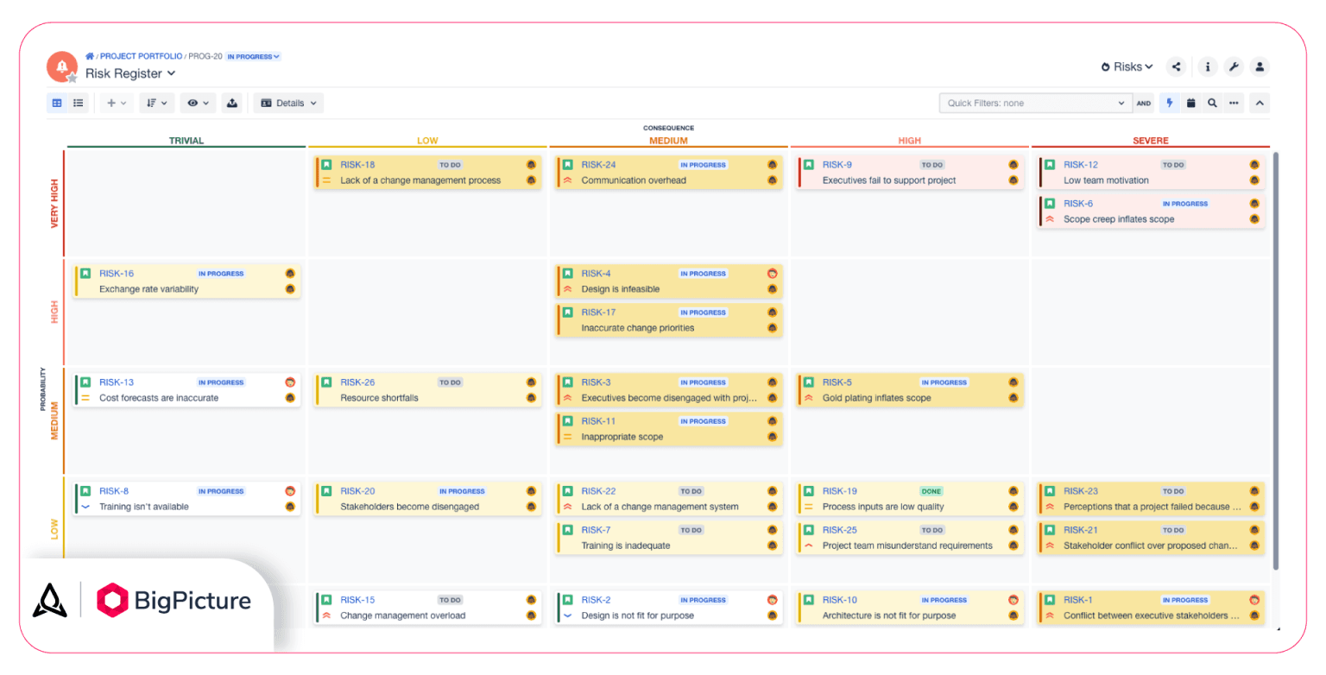Click the TO DO status on RISK-21

[1172, 530]
